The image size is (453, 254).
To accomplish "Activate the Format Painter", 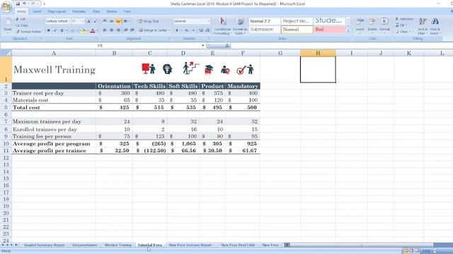I will click(x=28, y=31).
